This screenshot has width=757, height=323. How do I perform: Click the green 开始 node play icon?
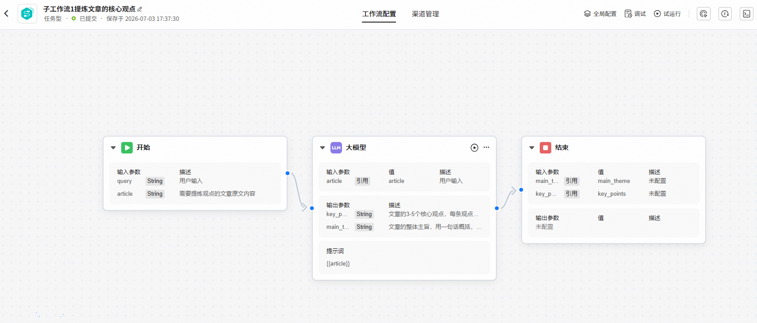(x=127, y=148)
